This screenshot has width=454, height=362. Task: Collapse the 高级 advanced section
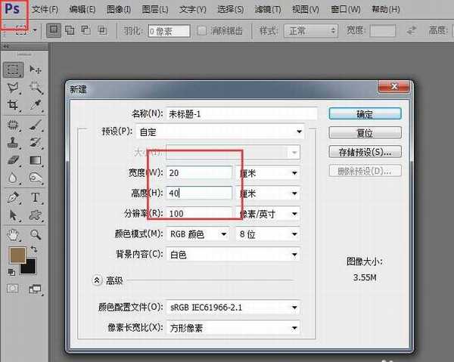(97, 280)
